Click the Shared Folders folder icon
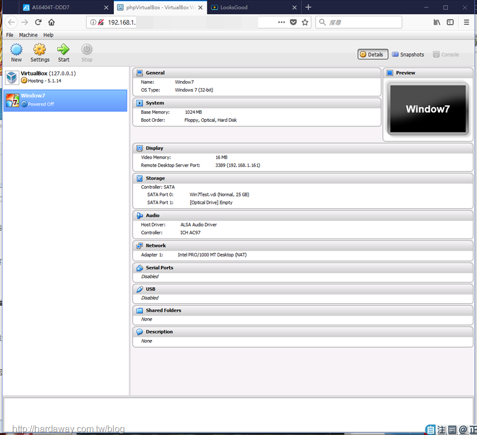Viewport: 477px width, 435px height. coord(139,310)
